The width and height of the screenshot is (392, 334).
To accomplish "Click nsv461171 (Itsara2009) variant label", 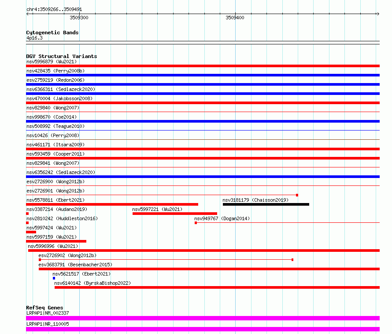I will click(x=55, y=145).
